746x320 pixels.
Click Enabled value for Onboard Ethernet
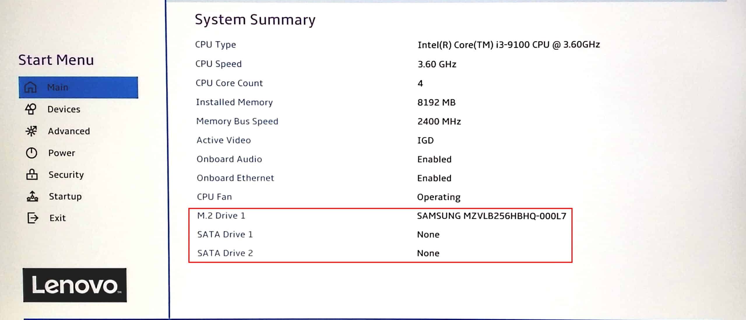(x=434, y=178)
